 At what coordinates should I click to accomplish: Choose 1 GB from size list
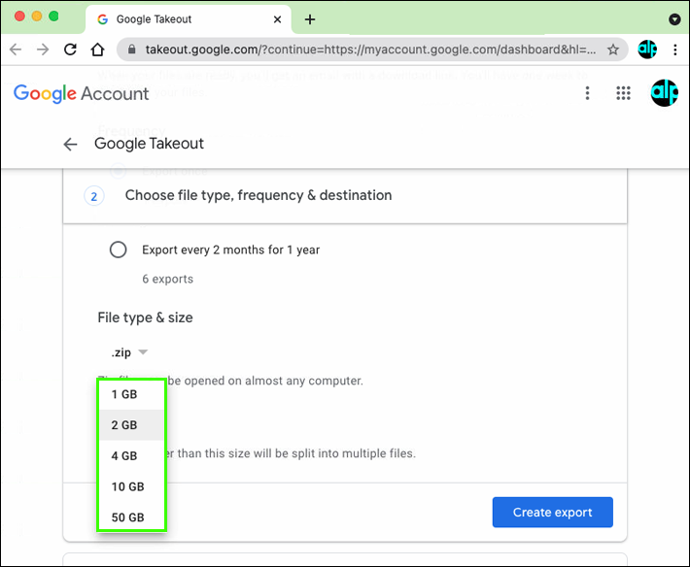point(124,394)
